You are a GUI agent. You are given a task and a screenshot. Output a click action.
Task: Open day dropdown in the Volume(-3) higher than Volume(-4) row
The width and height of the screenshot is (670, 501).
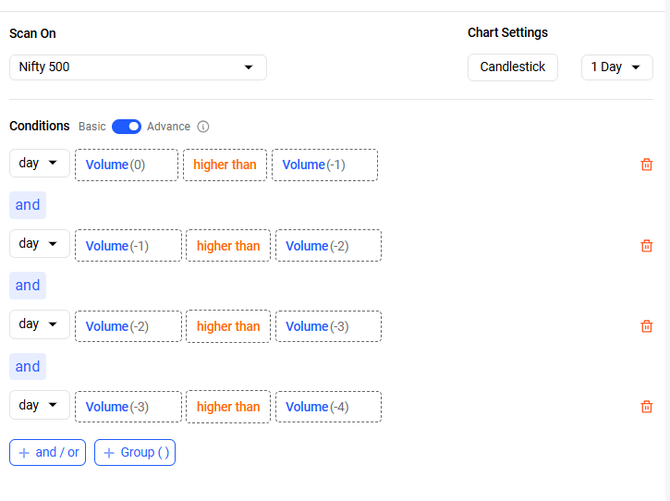40,405
